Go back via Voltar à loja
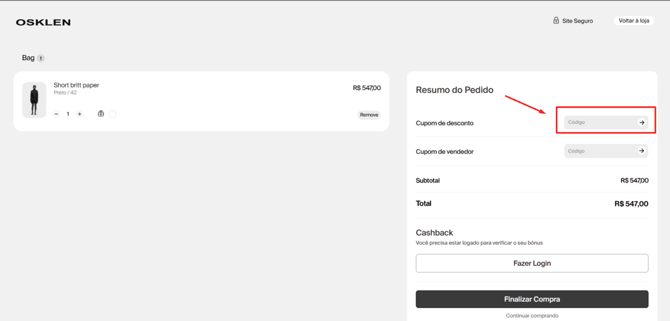This screenshot has width=670, height=321. coord(634,20)
